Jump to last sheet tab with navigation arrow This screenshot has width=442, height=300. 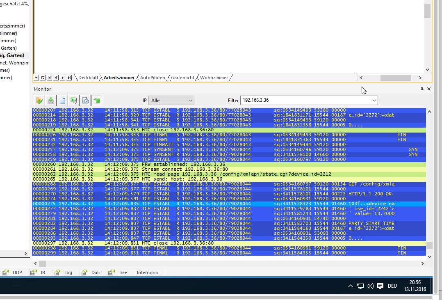tap(69, 78)
